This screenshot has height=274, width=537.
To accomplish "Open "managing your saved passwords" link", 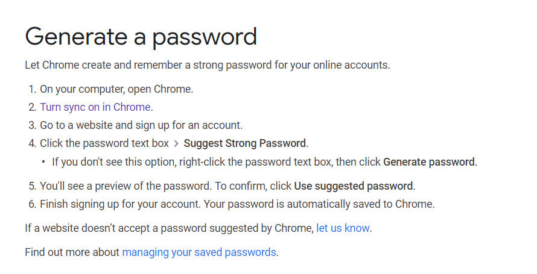I will [199, 252].
